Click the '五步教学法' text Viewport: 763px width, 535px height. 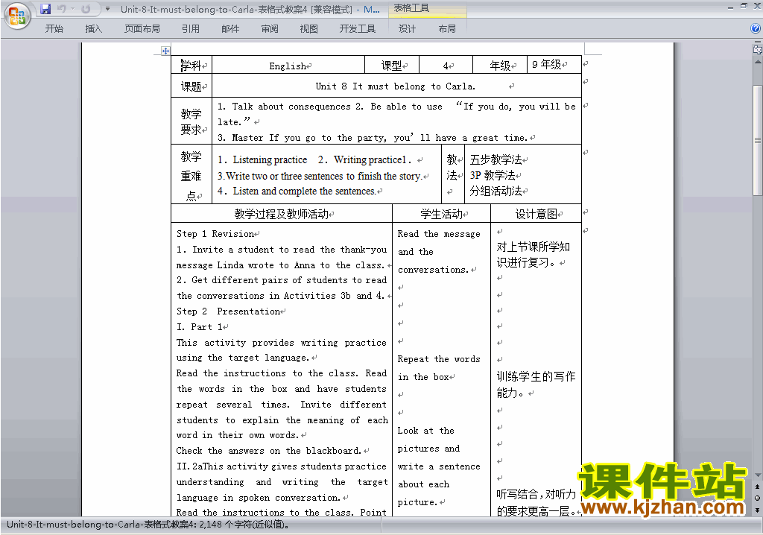(496, 159)
